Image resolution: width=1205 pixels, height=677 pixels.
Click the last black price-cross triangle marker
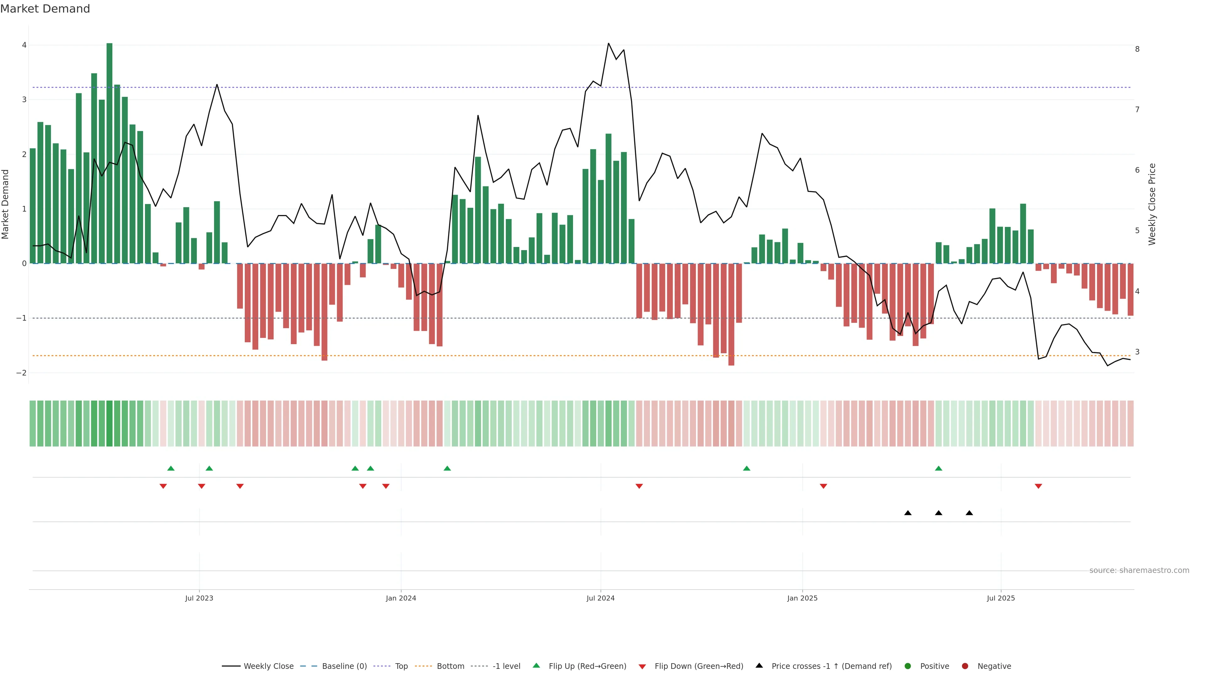pyautogui.click(x=969, y=513)
